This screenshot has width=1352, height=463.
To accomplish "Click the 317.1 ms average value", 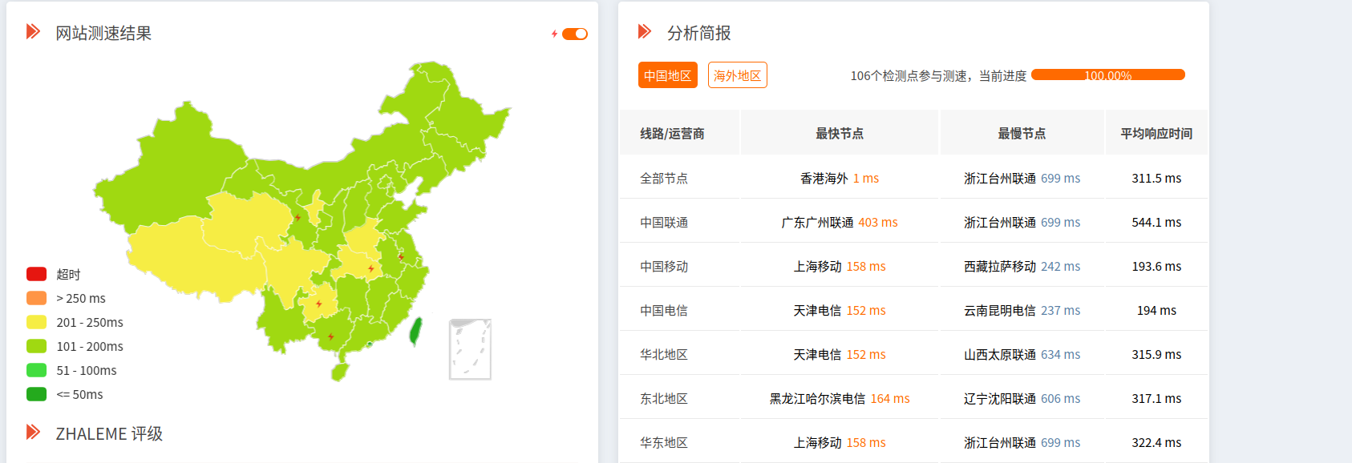I will point(1156,398).
